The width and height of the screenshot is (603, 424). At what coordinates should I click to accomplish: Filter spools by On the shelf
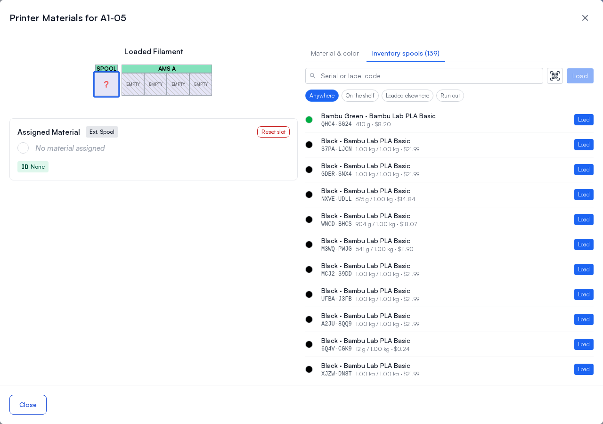[x=360, y=96]
